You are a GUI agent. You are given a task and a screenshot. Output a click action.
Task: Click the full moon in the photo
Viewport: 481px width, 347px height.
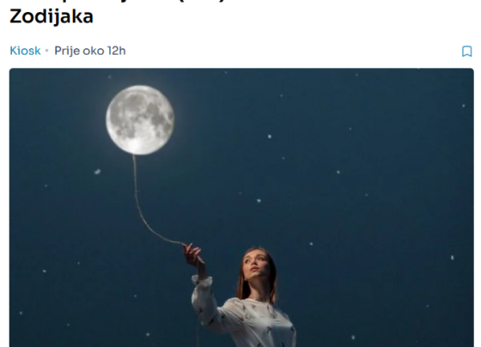tap(140, 119)
